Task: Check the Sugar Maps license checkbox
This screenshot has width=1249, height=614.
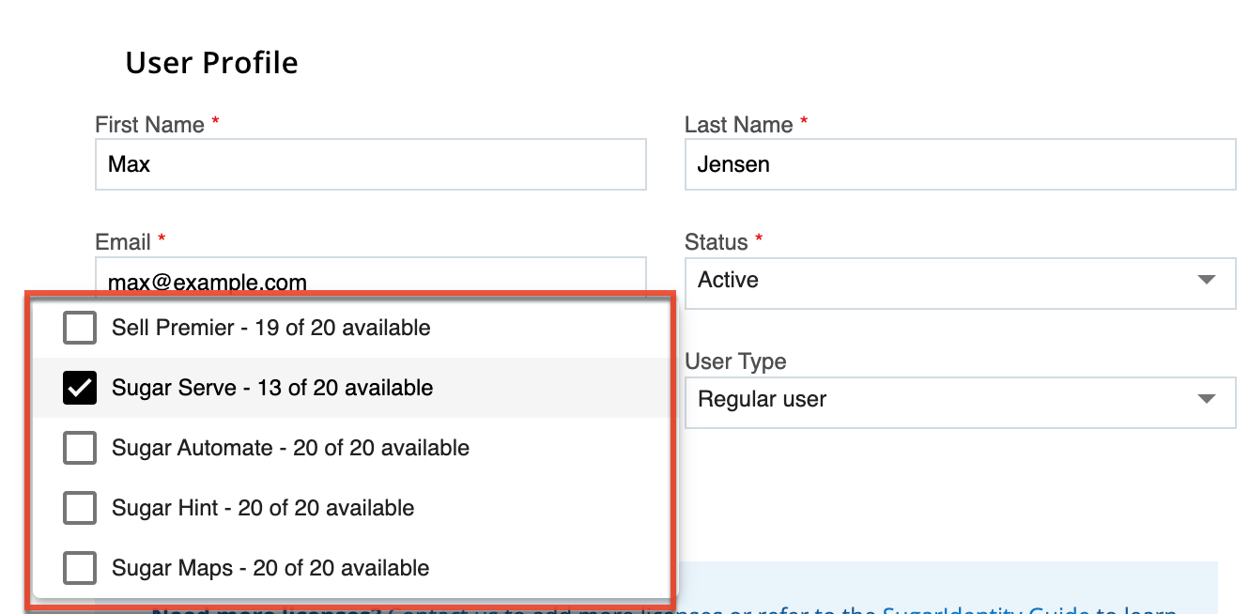Action: tap(79, 568)
